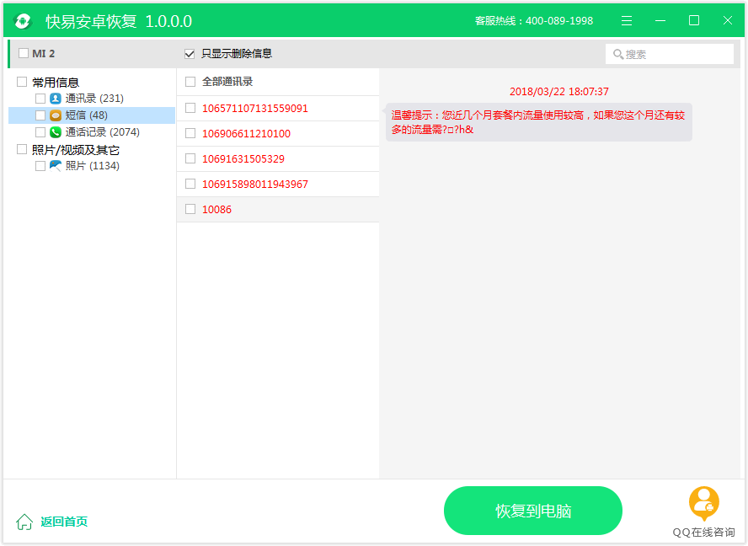Click into the 搜索 search field
748x546 pixels.
point(670,54)
